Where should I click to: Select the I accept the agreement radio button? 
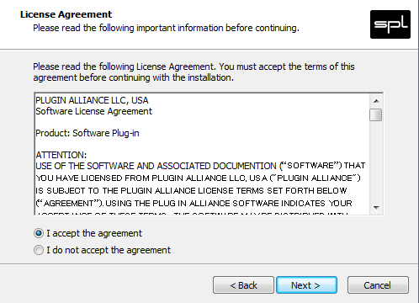[39, 233]
